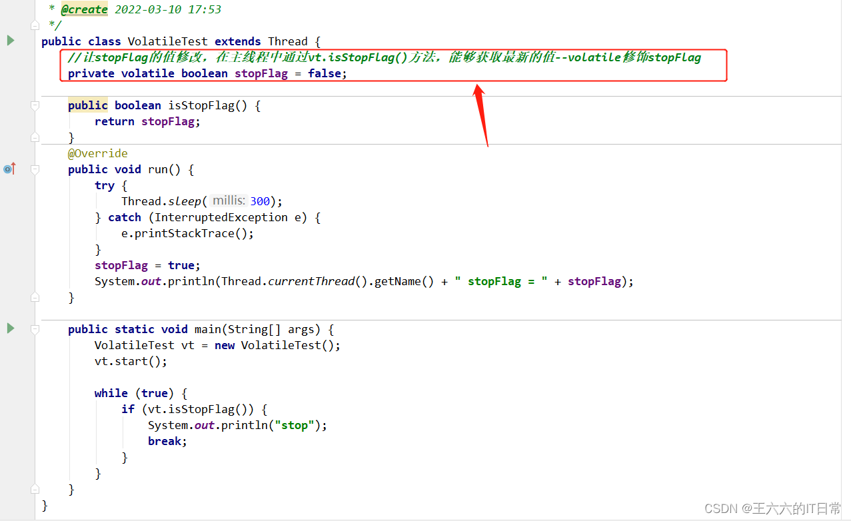The image size is (851, 521).
Task: Click the getName method call
Action: point(398,281)
